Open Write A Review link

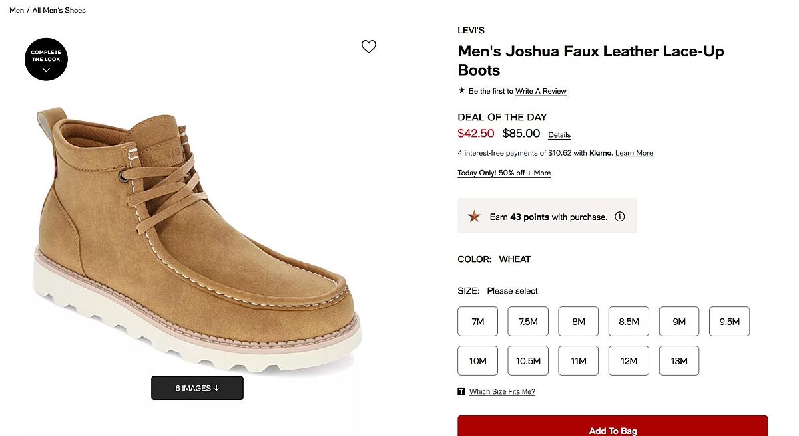tap(541, 91)
